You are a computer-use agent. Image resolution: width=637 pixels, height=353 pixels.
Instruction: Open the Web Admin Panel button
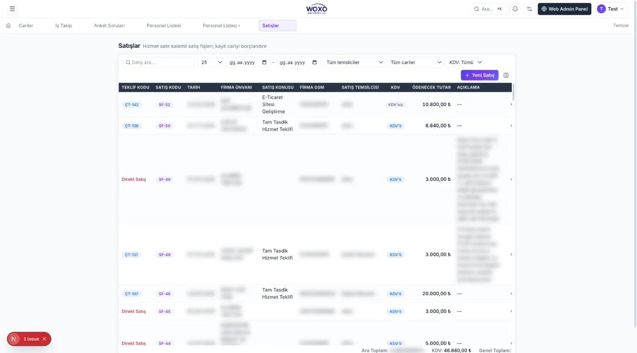pos(564,9)
